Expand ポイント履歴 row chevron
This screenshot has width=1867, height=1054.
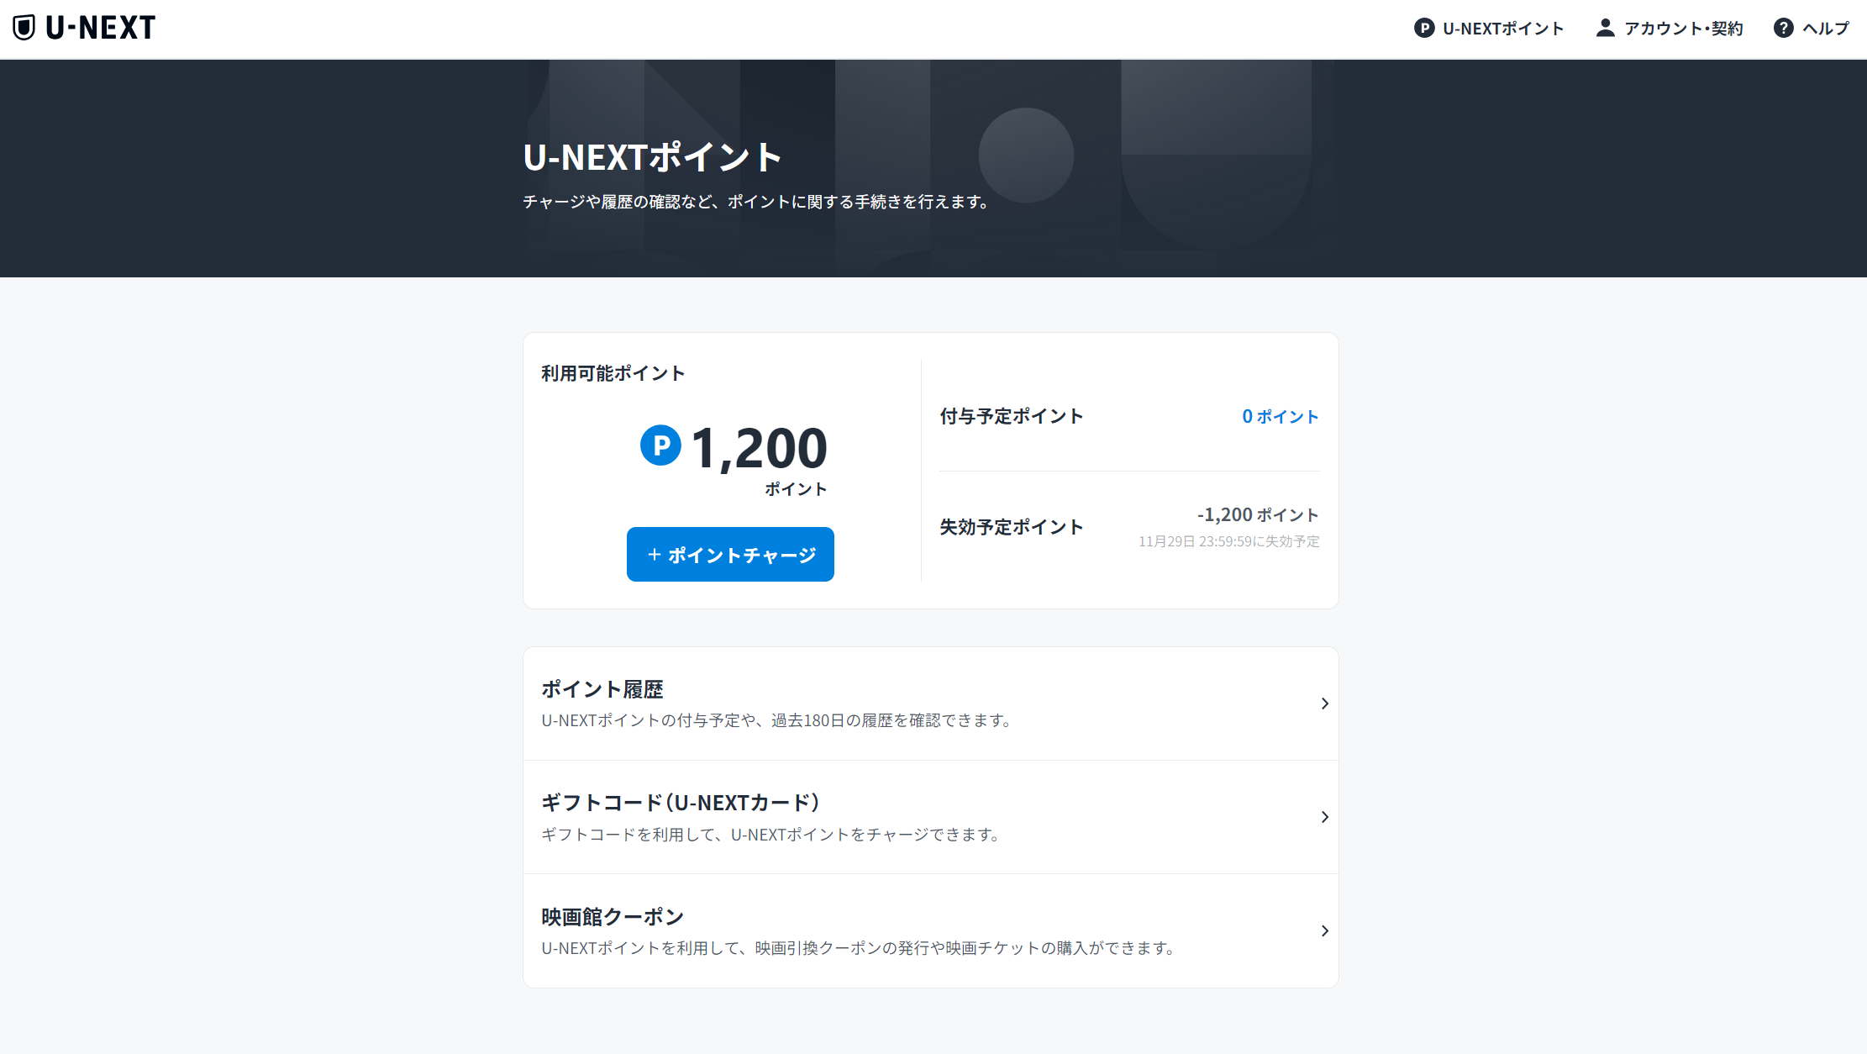coord(1324,704)
